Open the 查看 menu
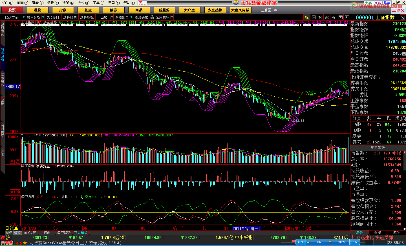The width and height of the screenshot is (406, 246). tap(37, 3)
